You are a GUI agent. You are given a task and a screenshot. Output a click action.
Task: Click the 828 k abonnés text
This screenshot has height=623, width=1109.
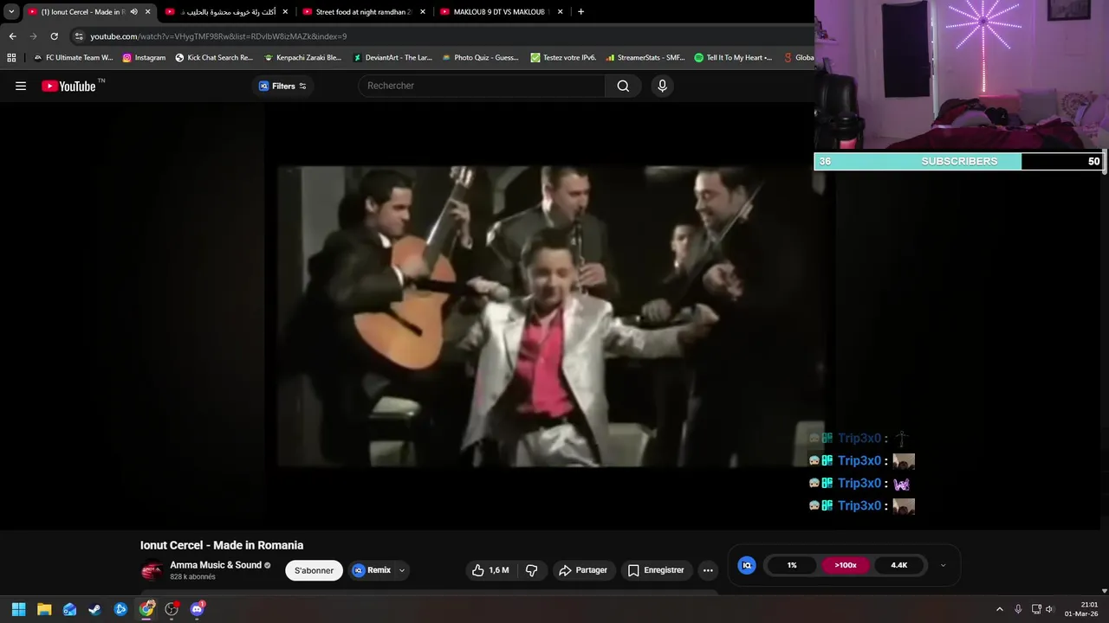click(192, 577)
